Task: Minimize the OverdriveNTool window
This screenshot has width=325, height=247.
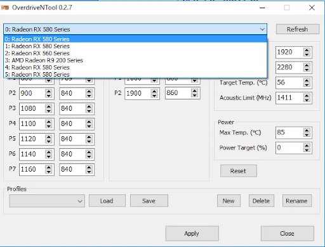Action: [x=262, y=8]
